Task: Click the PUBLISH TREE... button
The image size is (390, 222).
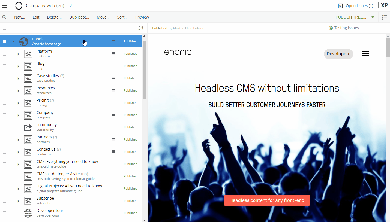Action: coord(351,17)
